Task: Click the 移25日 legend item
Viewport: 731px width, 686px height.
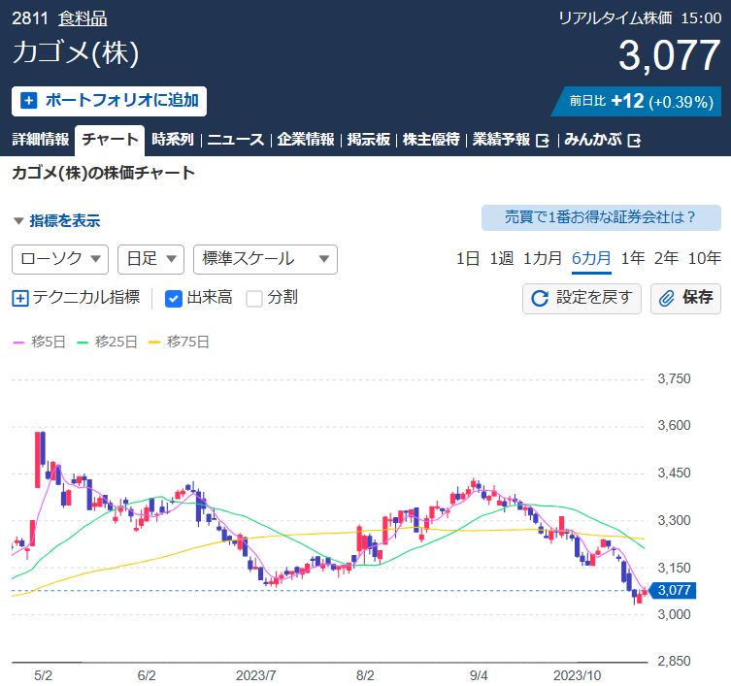Action: [107, 343]
